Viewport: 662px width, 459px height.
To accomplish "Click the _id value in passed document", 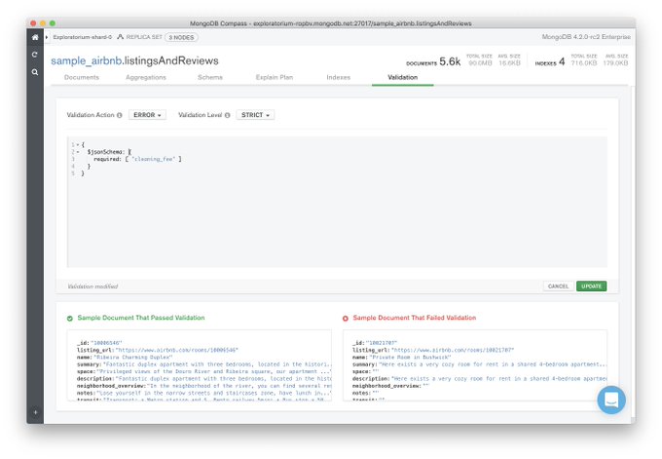I will (106, 343).
